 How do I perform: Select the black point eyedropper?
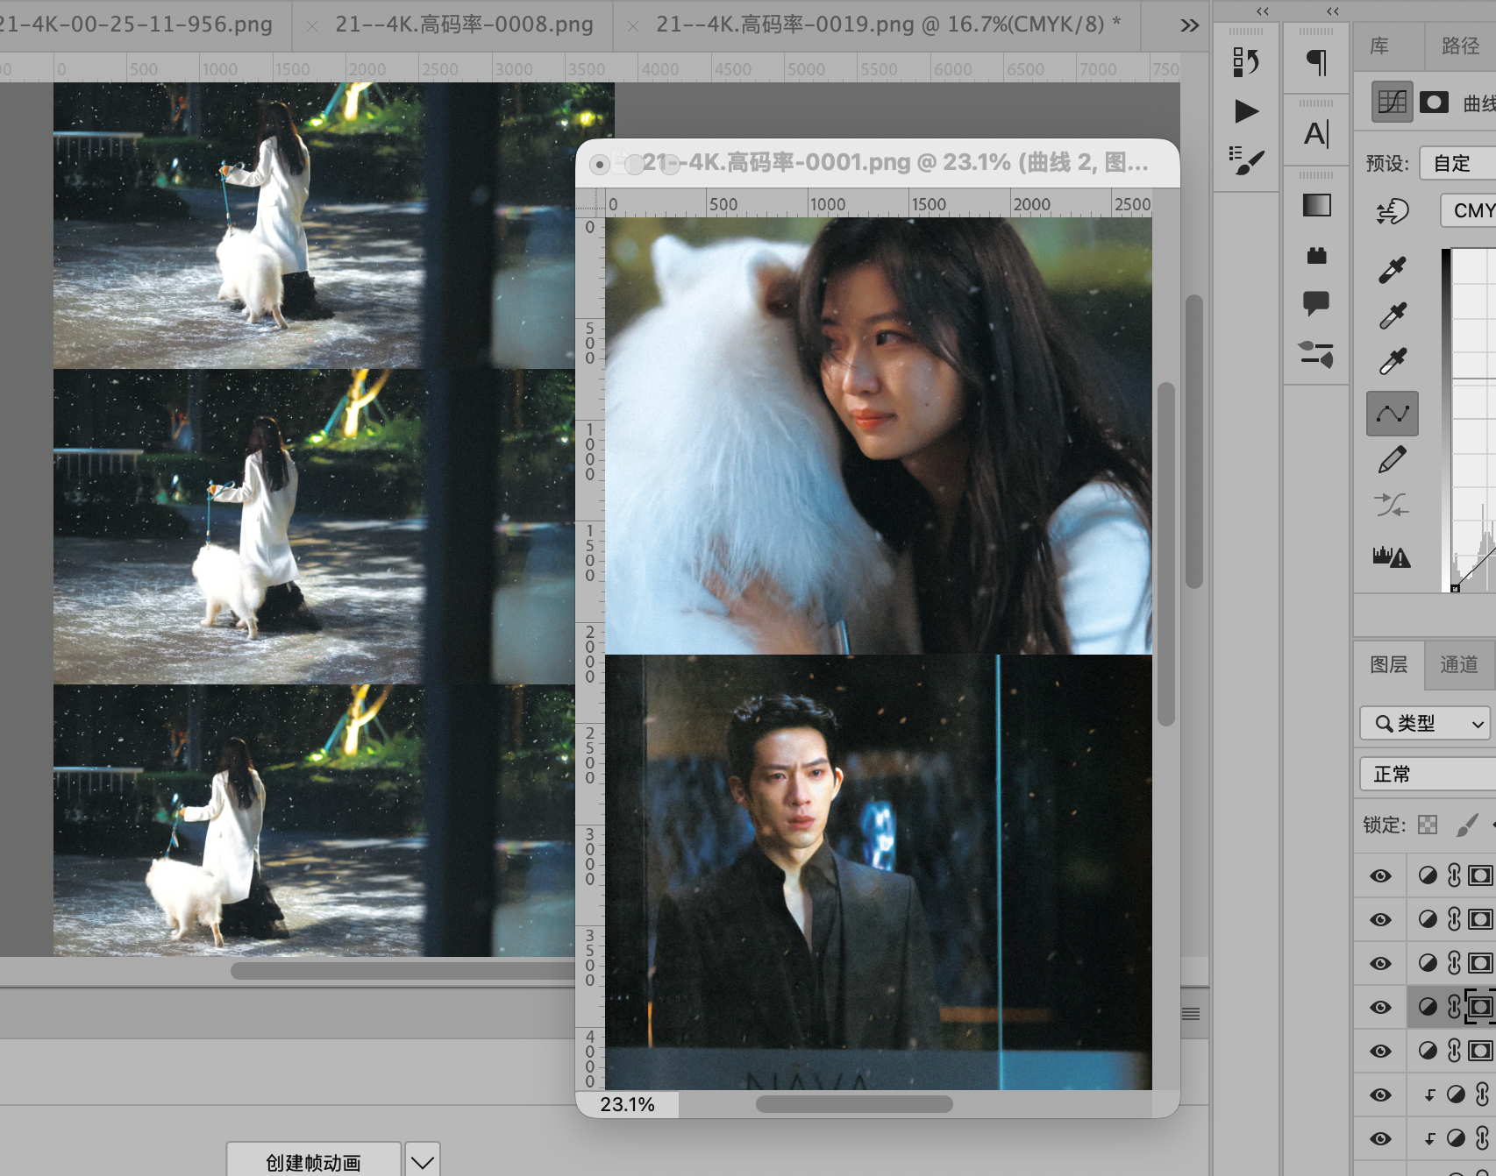point(1392,269)
